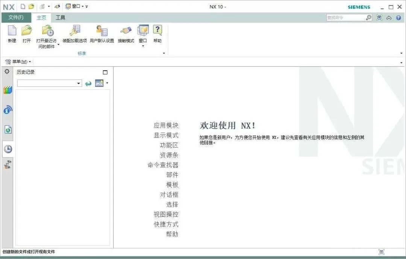Click the undo-redo icon in quick access toolbar
Screen dimensions: 406x259
point(42,6)
